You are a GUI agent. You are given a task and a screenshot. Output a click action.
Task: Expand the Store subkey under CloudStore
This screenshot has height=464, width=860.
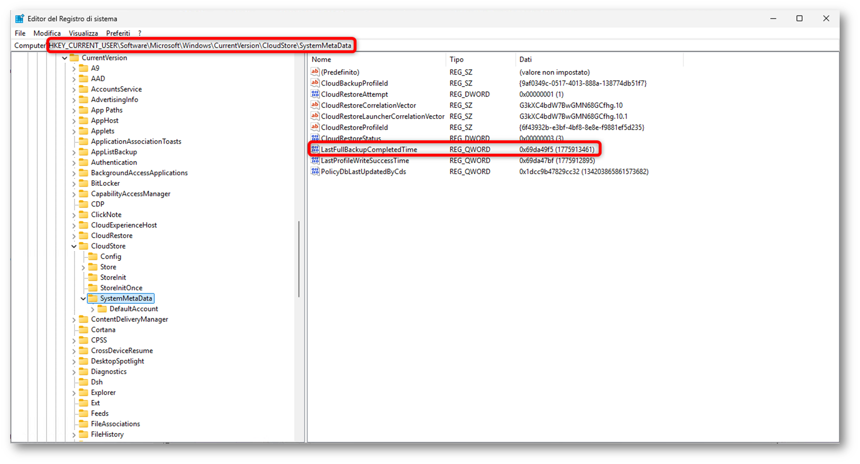(x=83, y=268)
